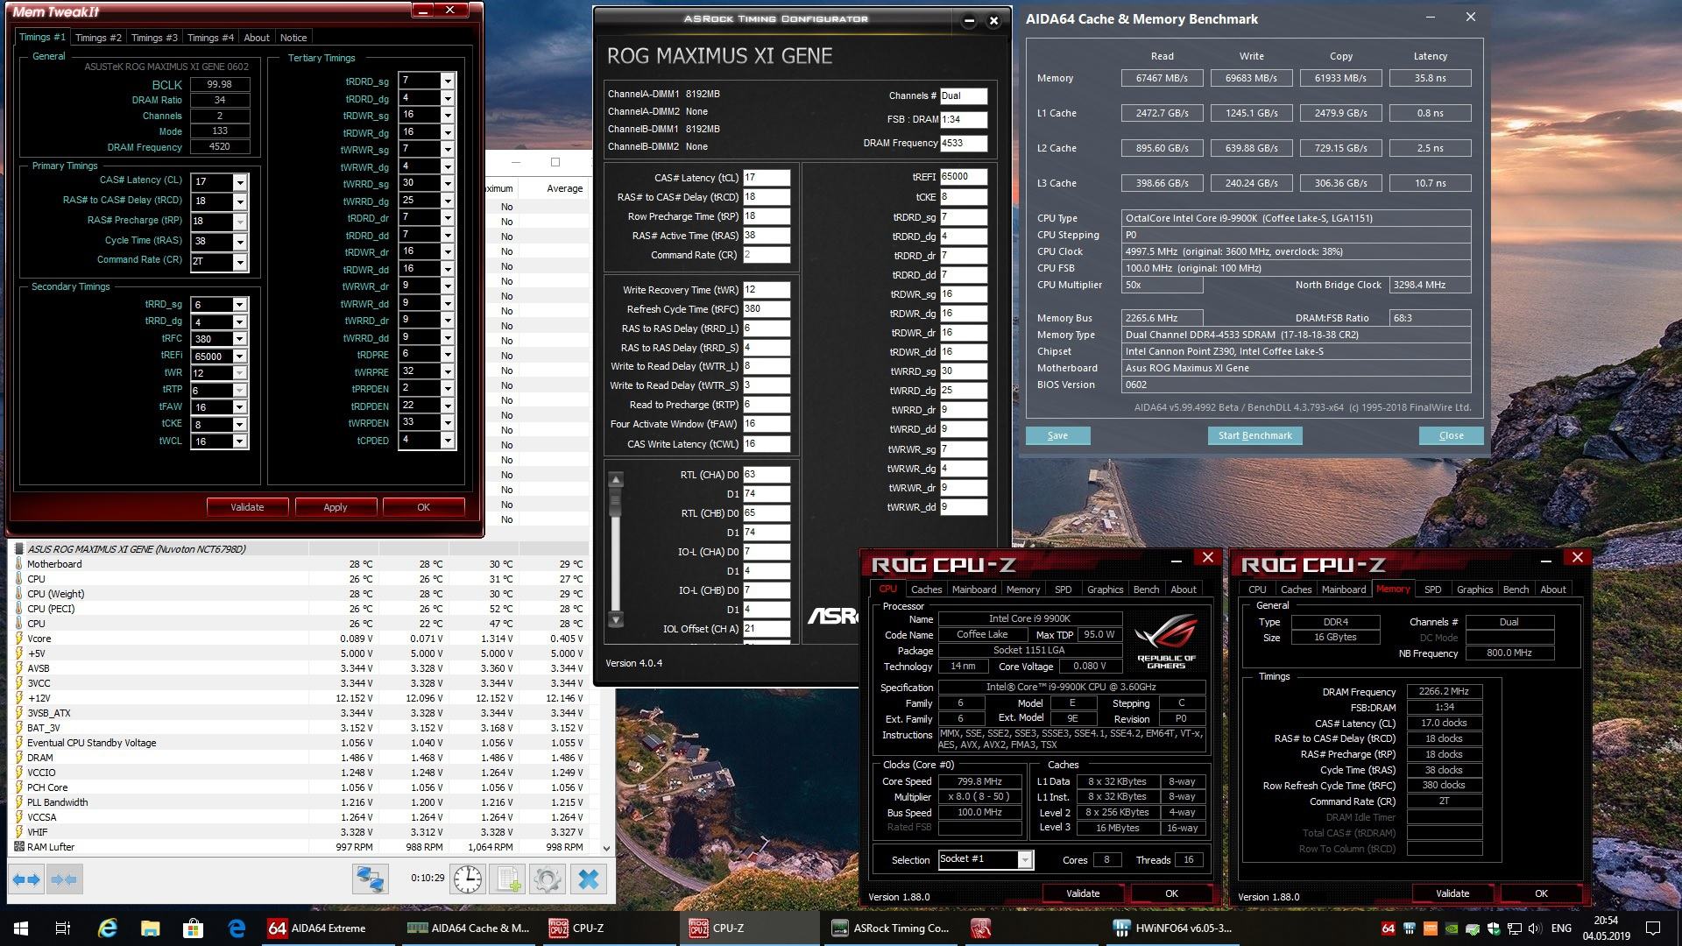
Task: Launch Internet Explorer from taskbar
Action: tap(107, 928)
